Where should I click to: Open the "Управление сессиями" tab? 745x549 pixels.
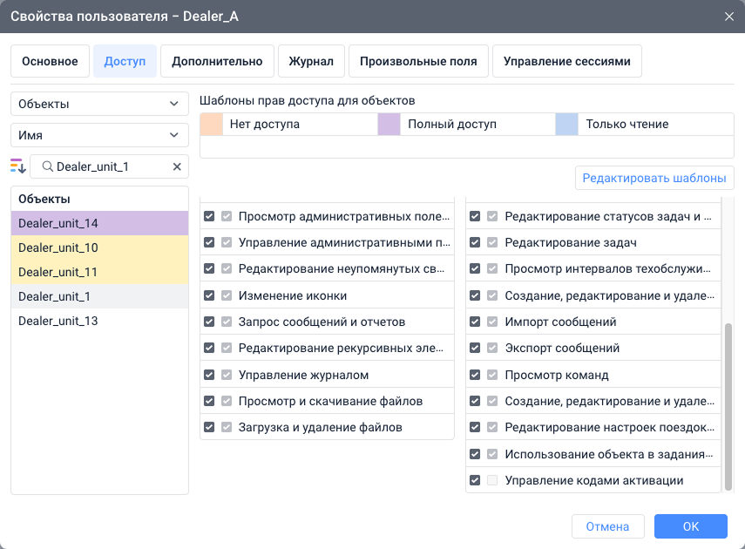click(567, 61)
